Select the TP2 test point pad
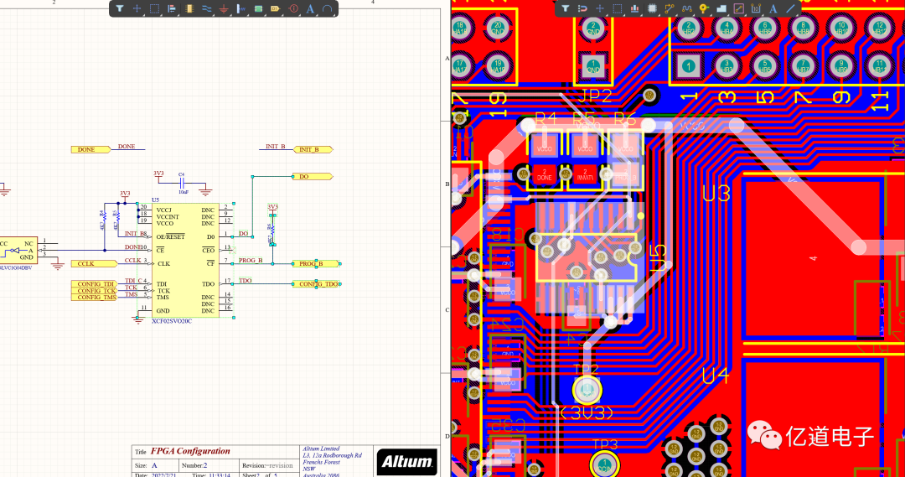Screen dimensions: 905x477 [587, 391]
